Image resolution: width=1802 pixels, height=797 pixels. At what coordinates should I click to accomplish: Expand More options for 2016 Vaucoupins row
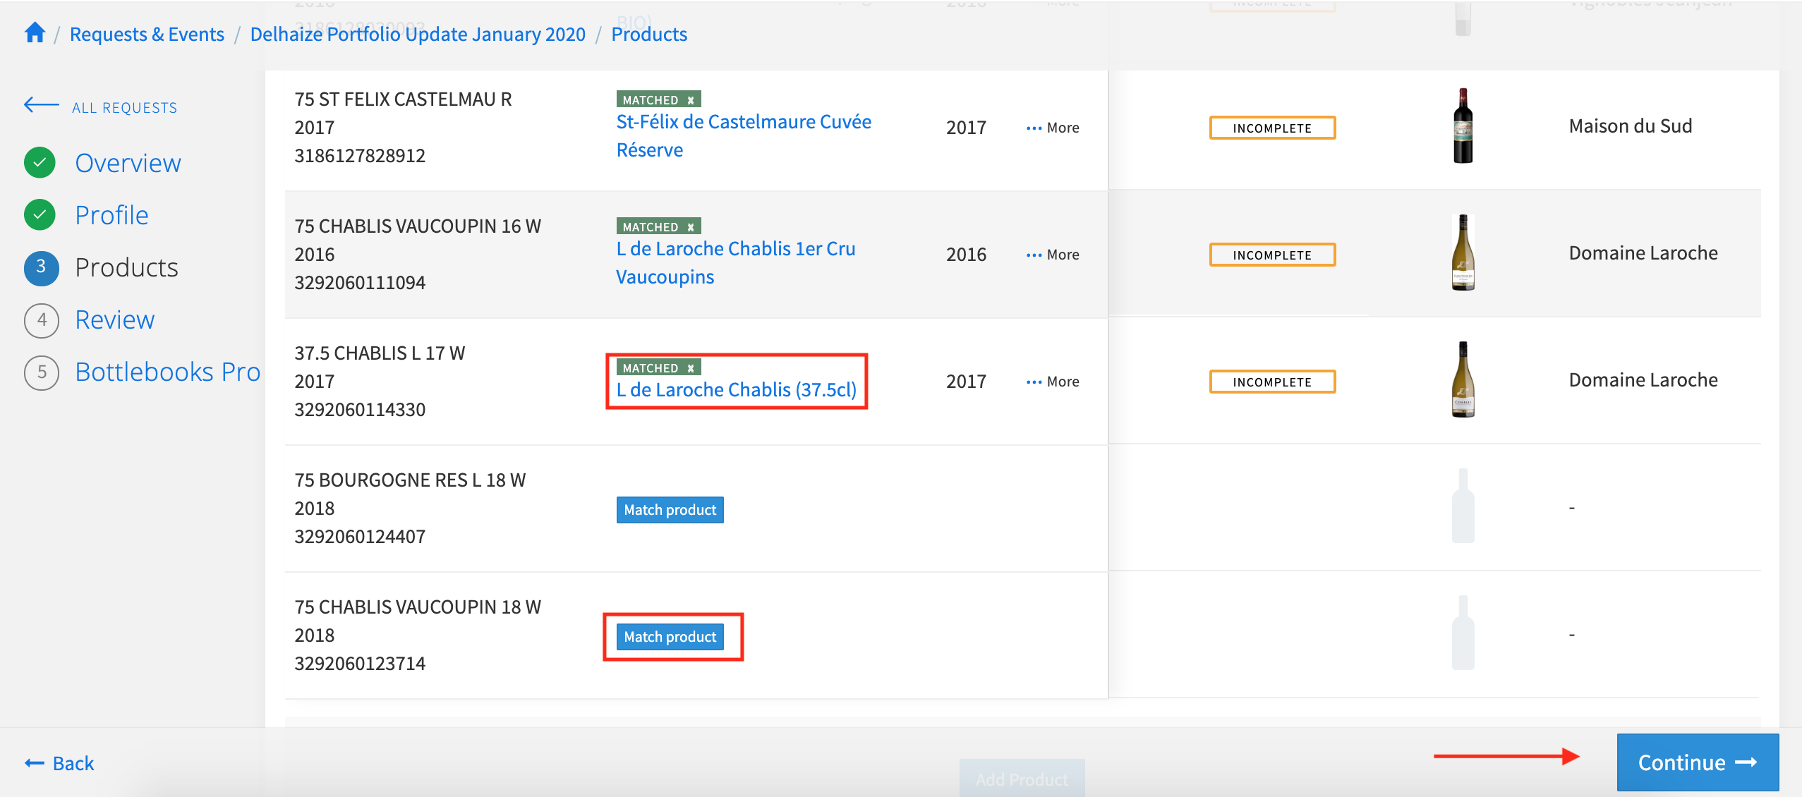pyautogui.click(x=1053, y=255)
